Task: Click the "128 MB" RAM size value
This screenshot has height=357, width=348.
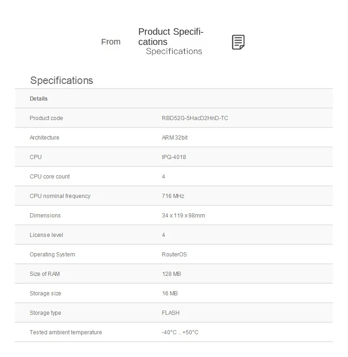Action: pos(171,274)
